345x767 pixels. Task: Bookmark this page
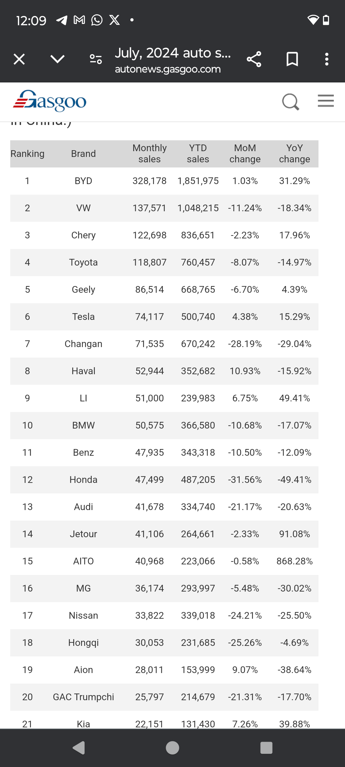click(x=292, y=59)
